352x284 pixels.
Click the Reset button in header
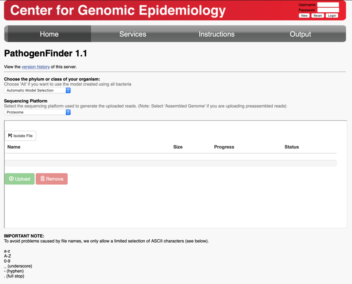coord(318,15)
